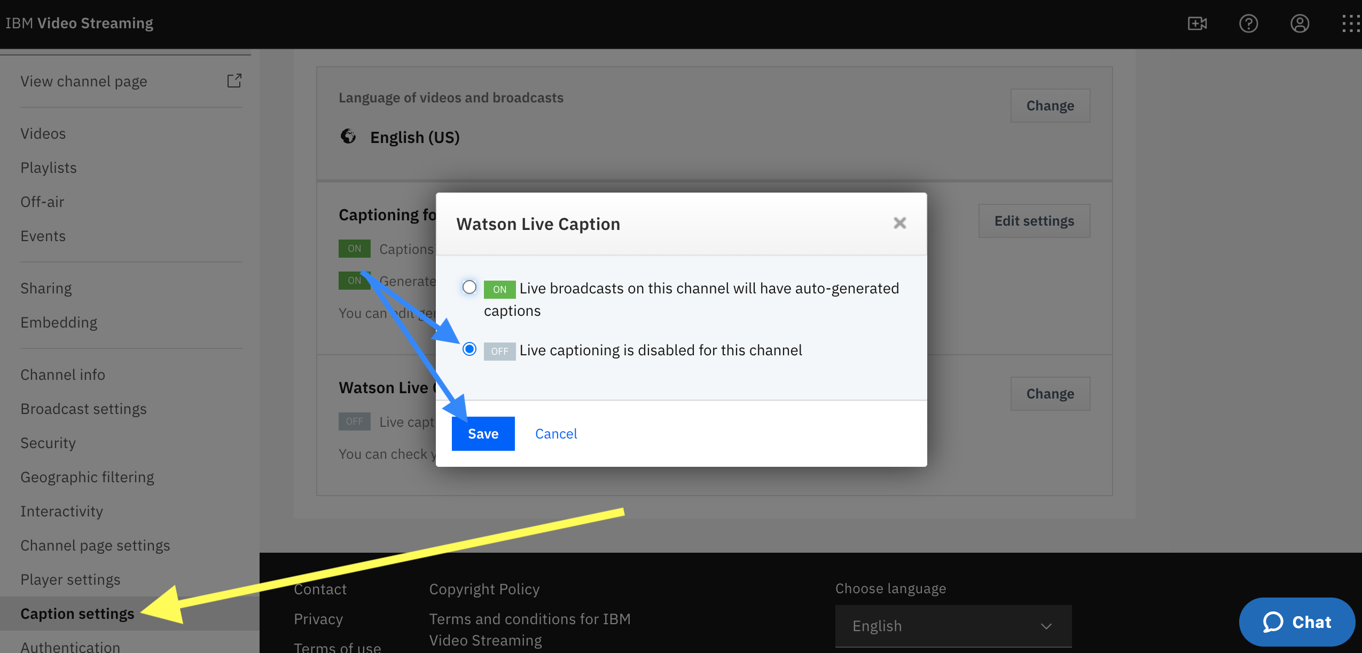Go to Videos in the sidebar

tap(43, 133)
